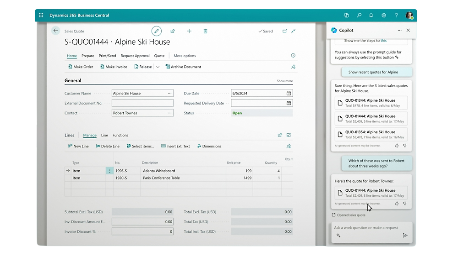Screen dimensions: 458x257
Task: Go back with the arrow button
Action: (x=55, y=31)
